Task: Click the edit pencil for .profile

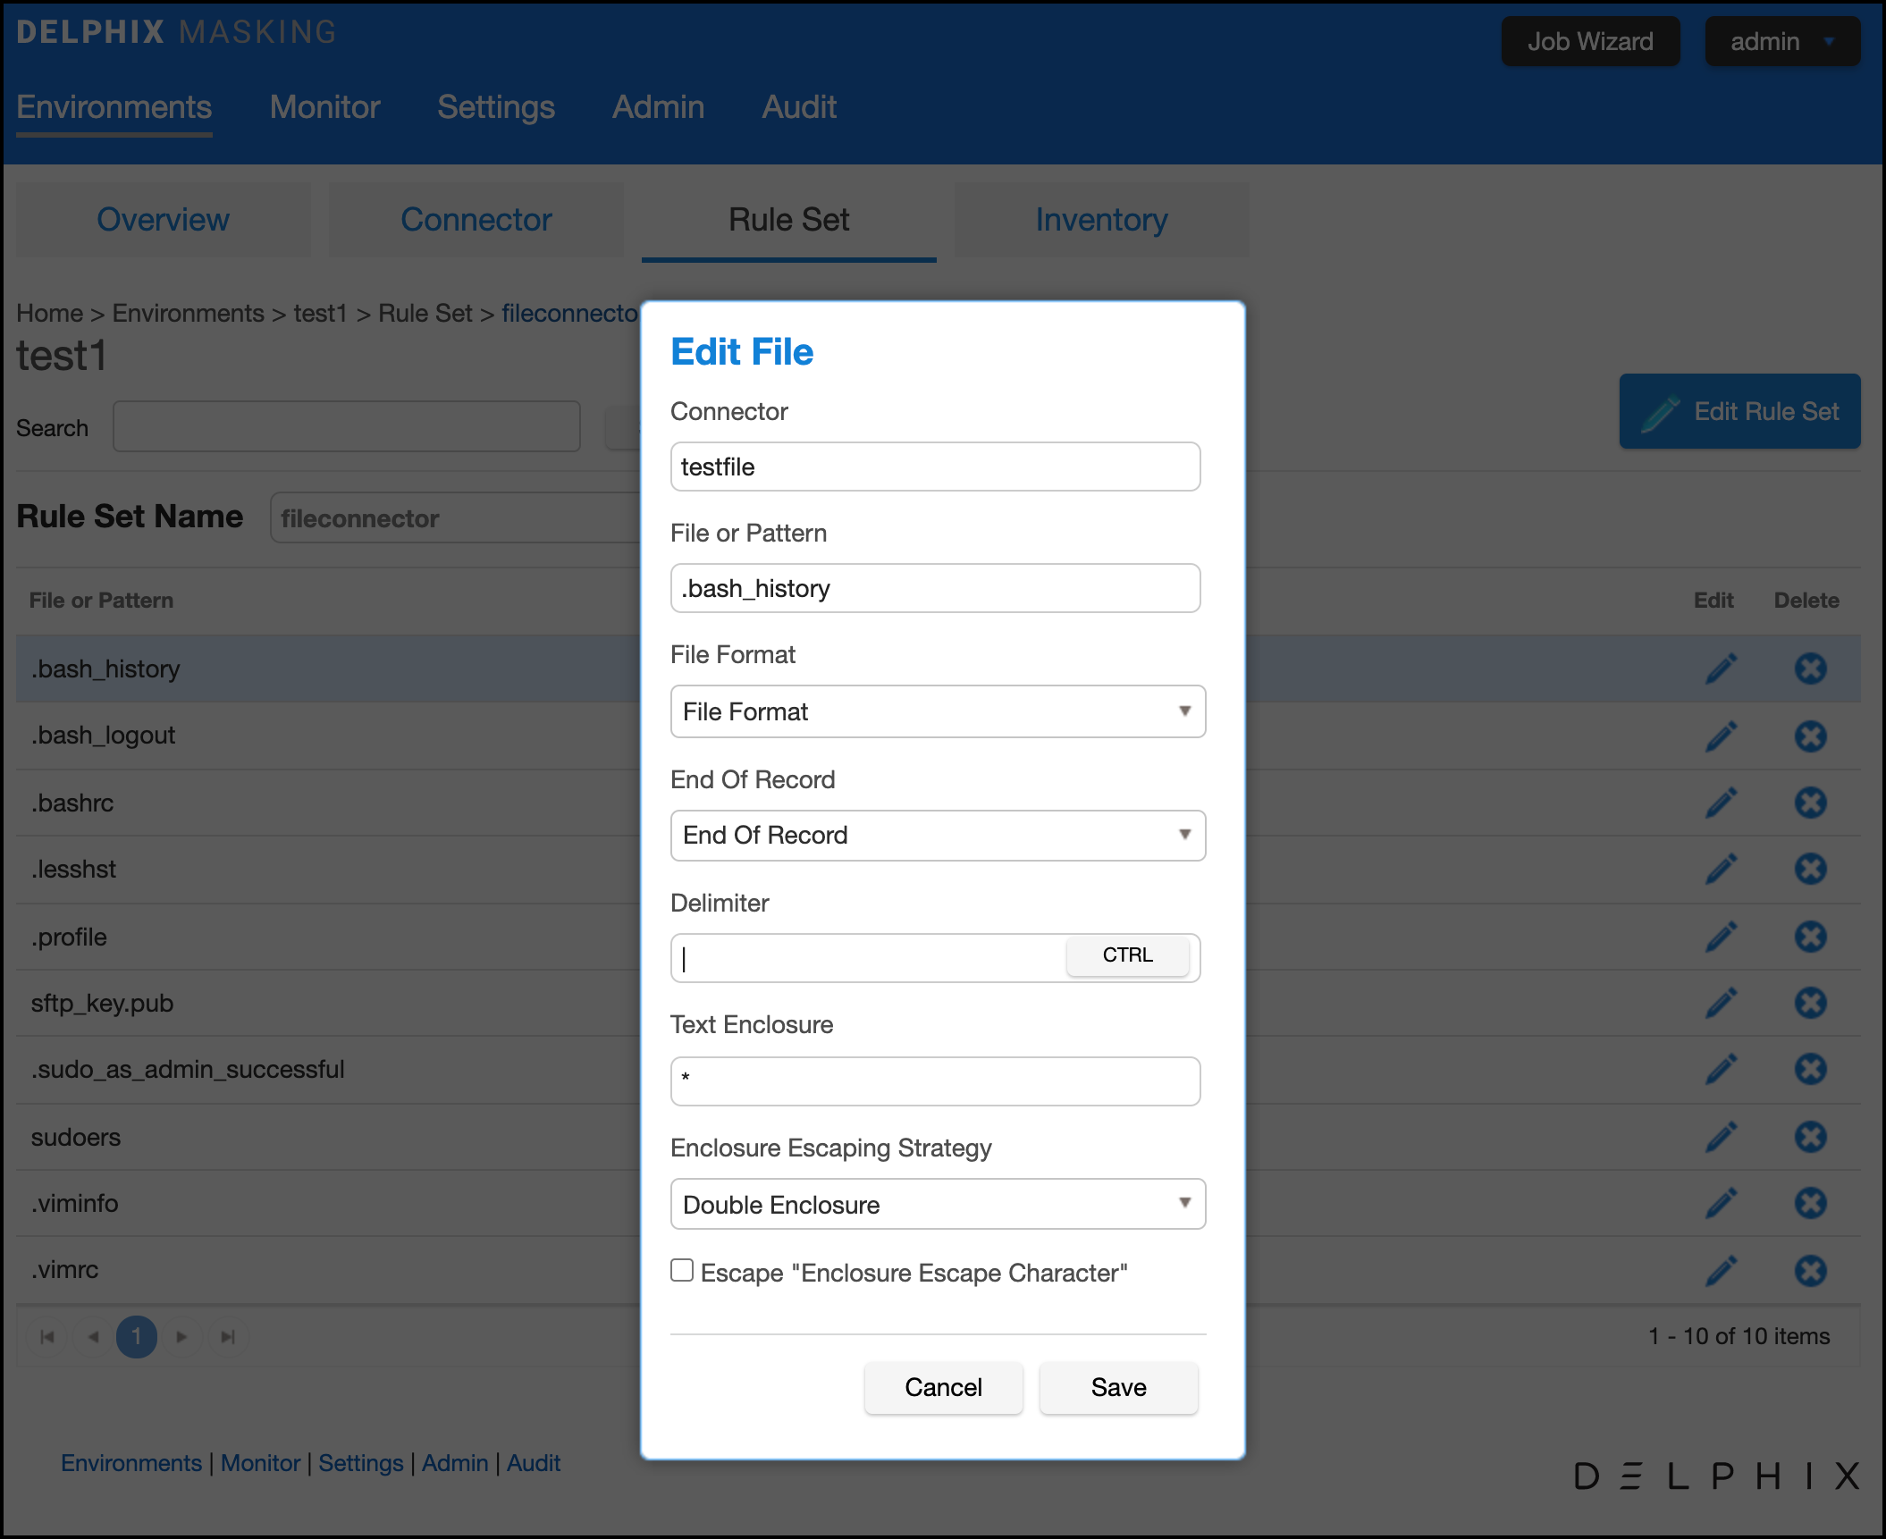Action: click(1721, 937)
